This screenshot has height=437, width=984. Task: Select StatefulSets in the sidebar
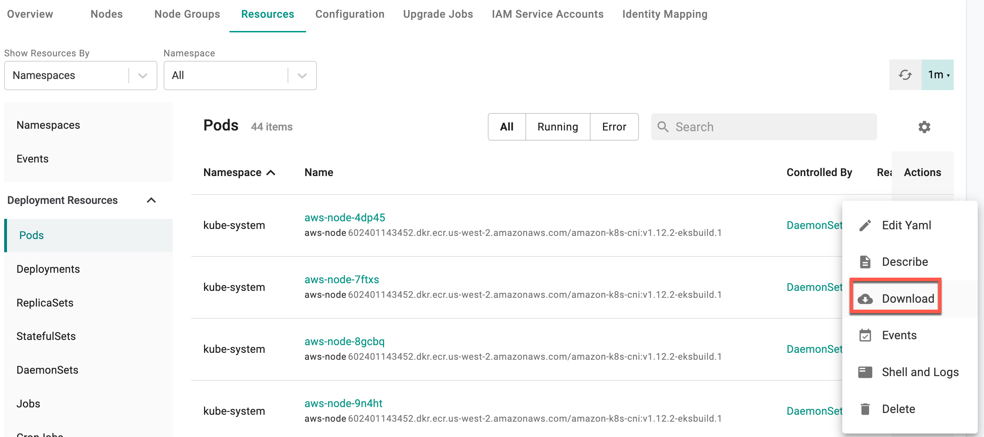coord(88,336)
